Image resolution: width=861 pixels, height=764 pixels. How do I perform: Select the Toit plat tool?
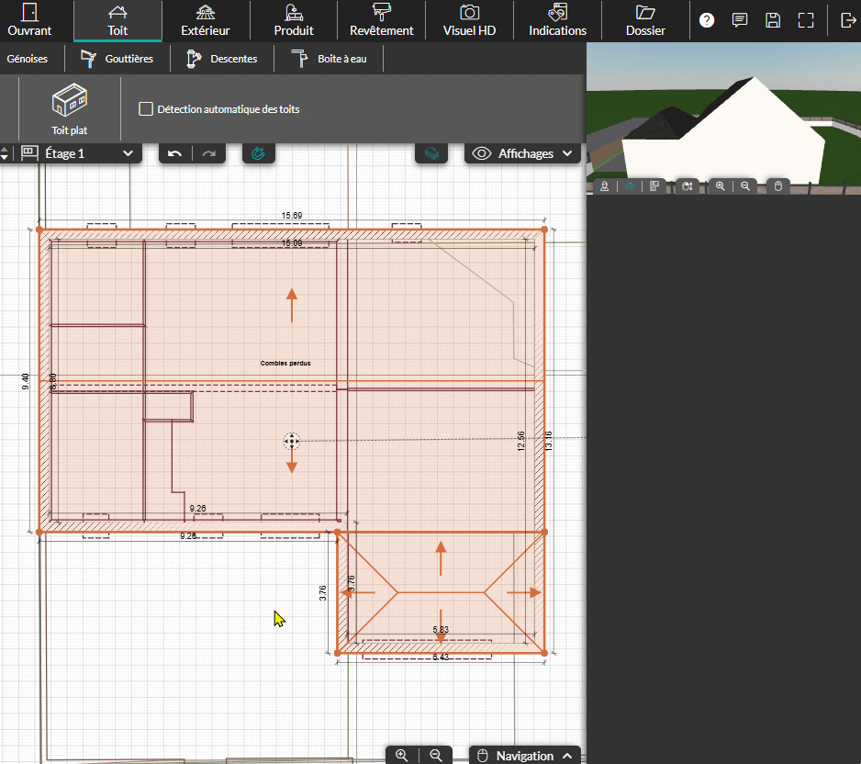(x=70, y=108)
